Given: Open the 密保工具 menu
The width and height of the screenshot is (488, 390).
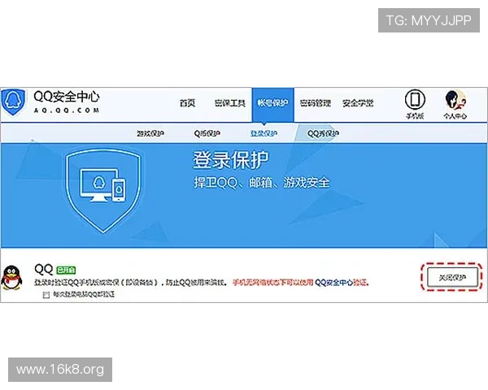Looking at the screenshot, I should pyautogui.click(x=230, y=103).
